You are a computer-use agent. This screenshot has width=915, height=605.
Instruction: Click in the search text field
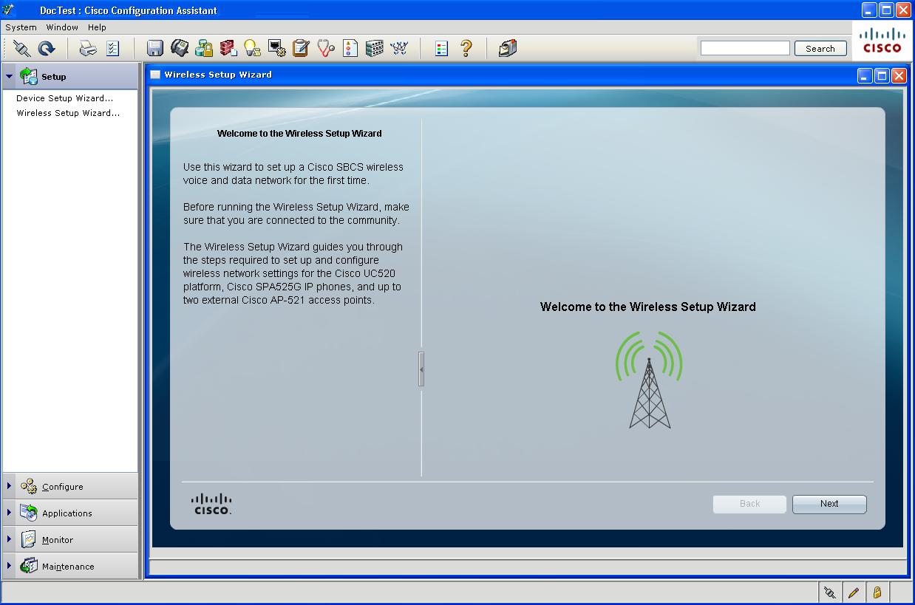(745, 48)
